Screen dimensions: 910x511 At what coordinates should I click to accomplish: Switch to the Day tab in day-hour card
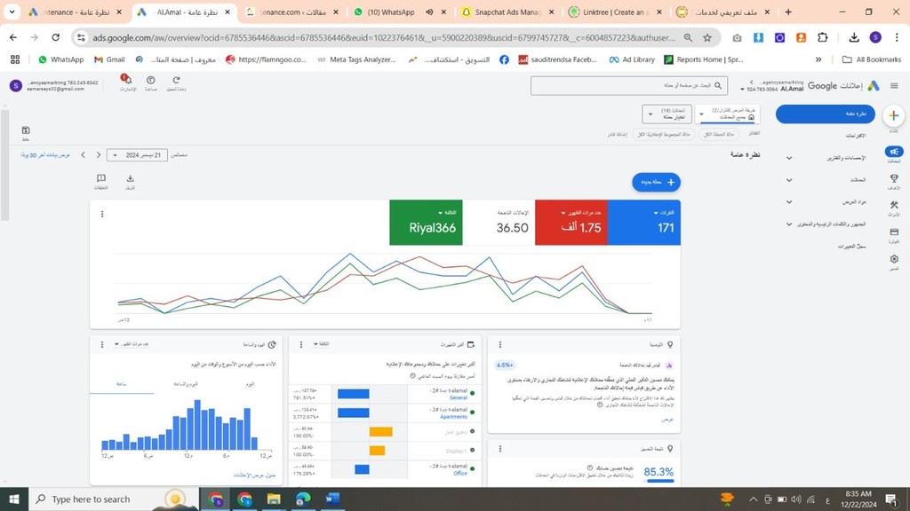click(250, 384)
